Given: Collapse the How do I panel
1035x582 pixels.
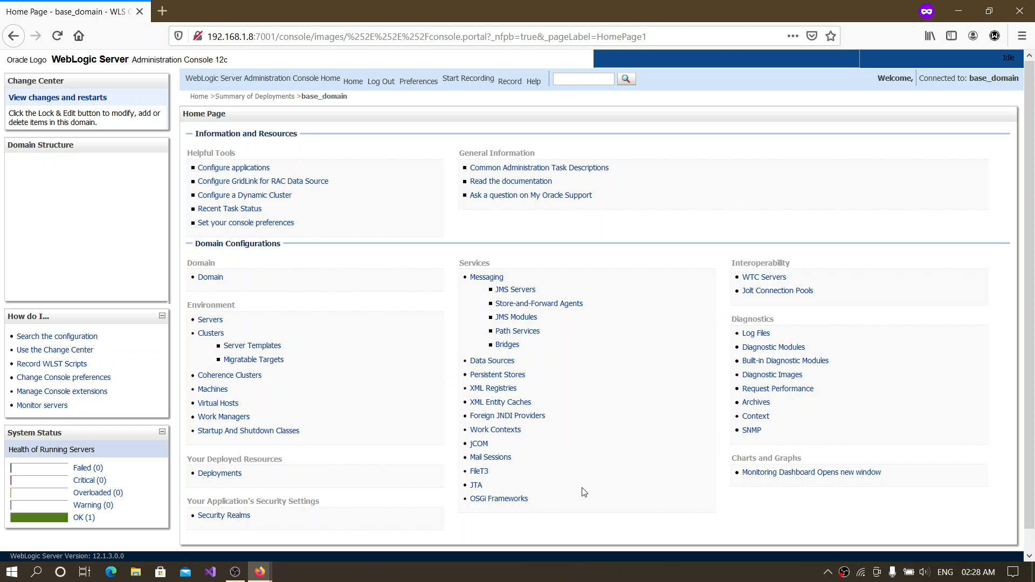Looking at the screenshot, I should (x=162, y=316).
